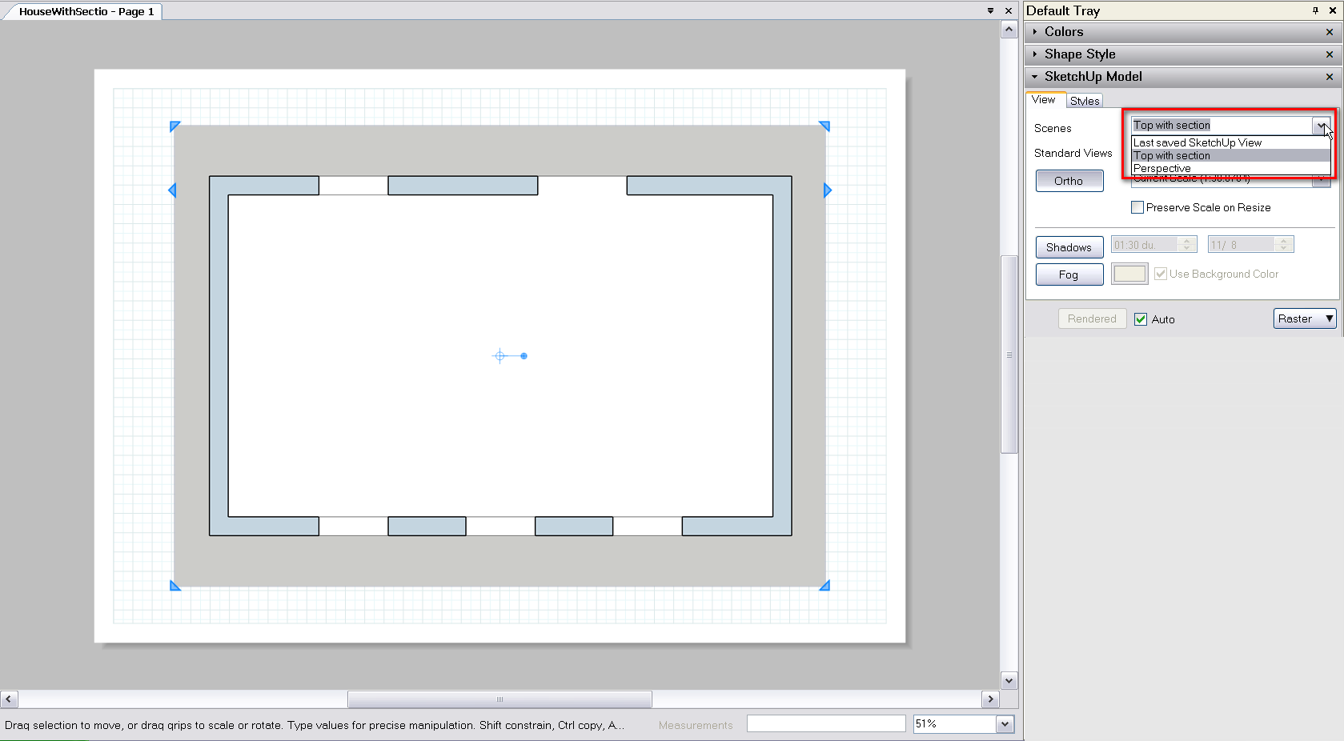Close the HouseWithSectio document tab
The height and width of the screenshot is (741, 1344).
1009,11
